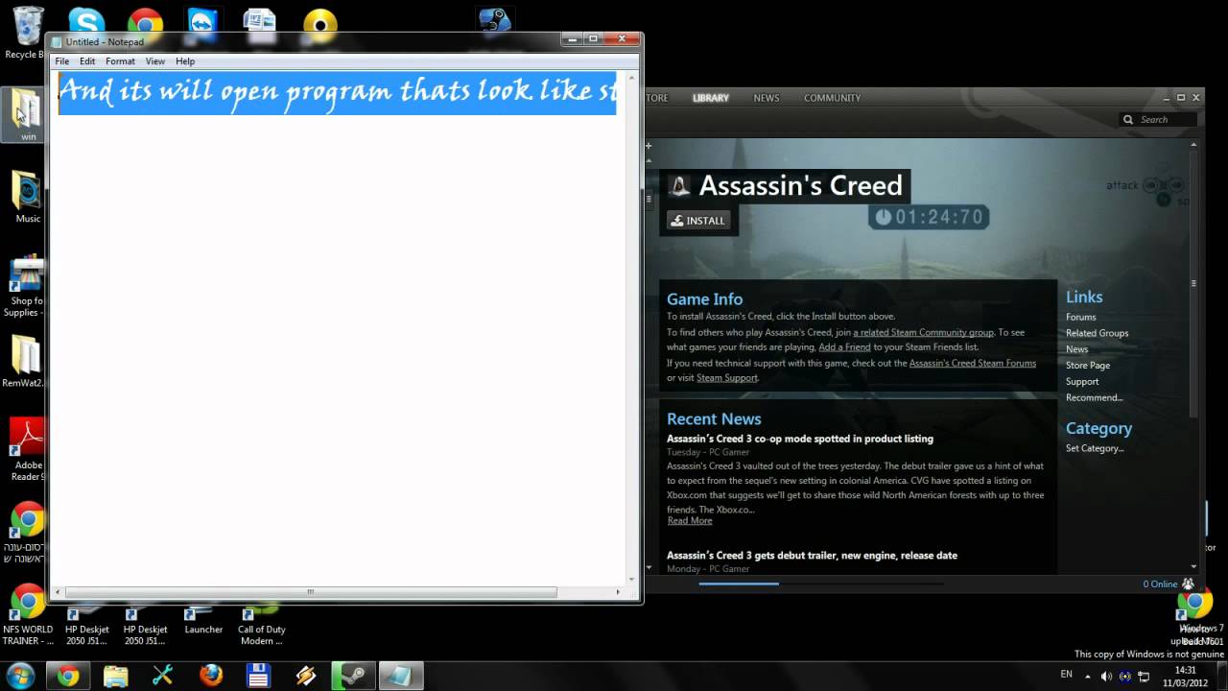Click the NFS WORLD TRAINER desktop shortcut
Image resolution: width=1228 pixels, height=691 pixels.
click(28, 614)
